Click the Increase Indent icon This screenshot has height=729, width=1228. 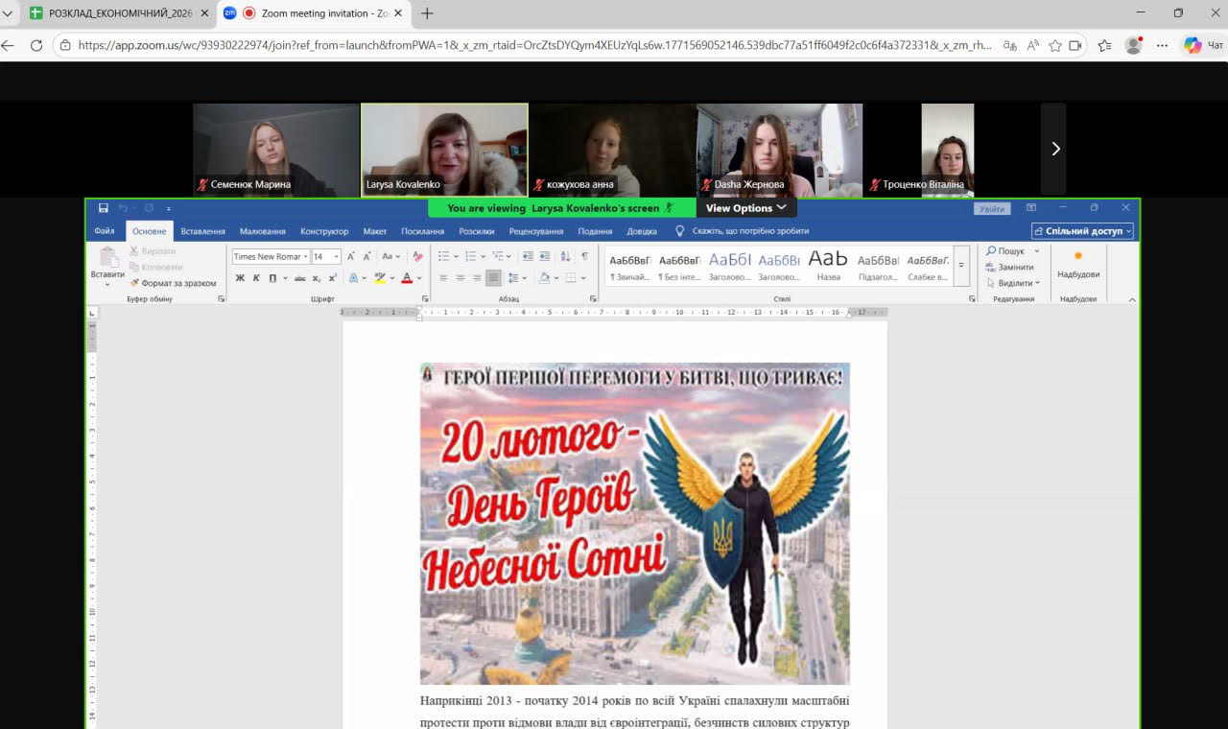(545, 256)
